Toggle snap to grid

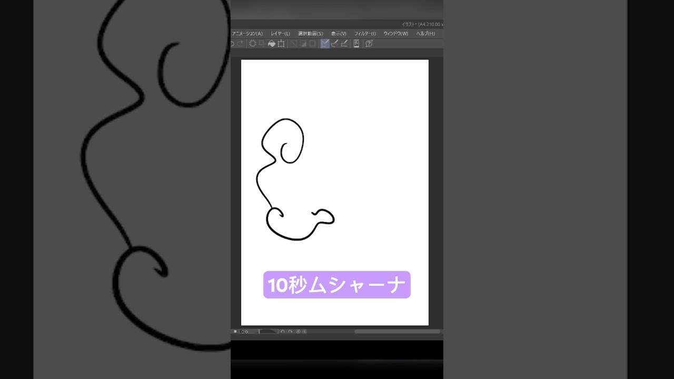[x=312, y=44]
